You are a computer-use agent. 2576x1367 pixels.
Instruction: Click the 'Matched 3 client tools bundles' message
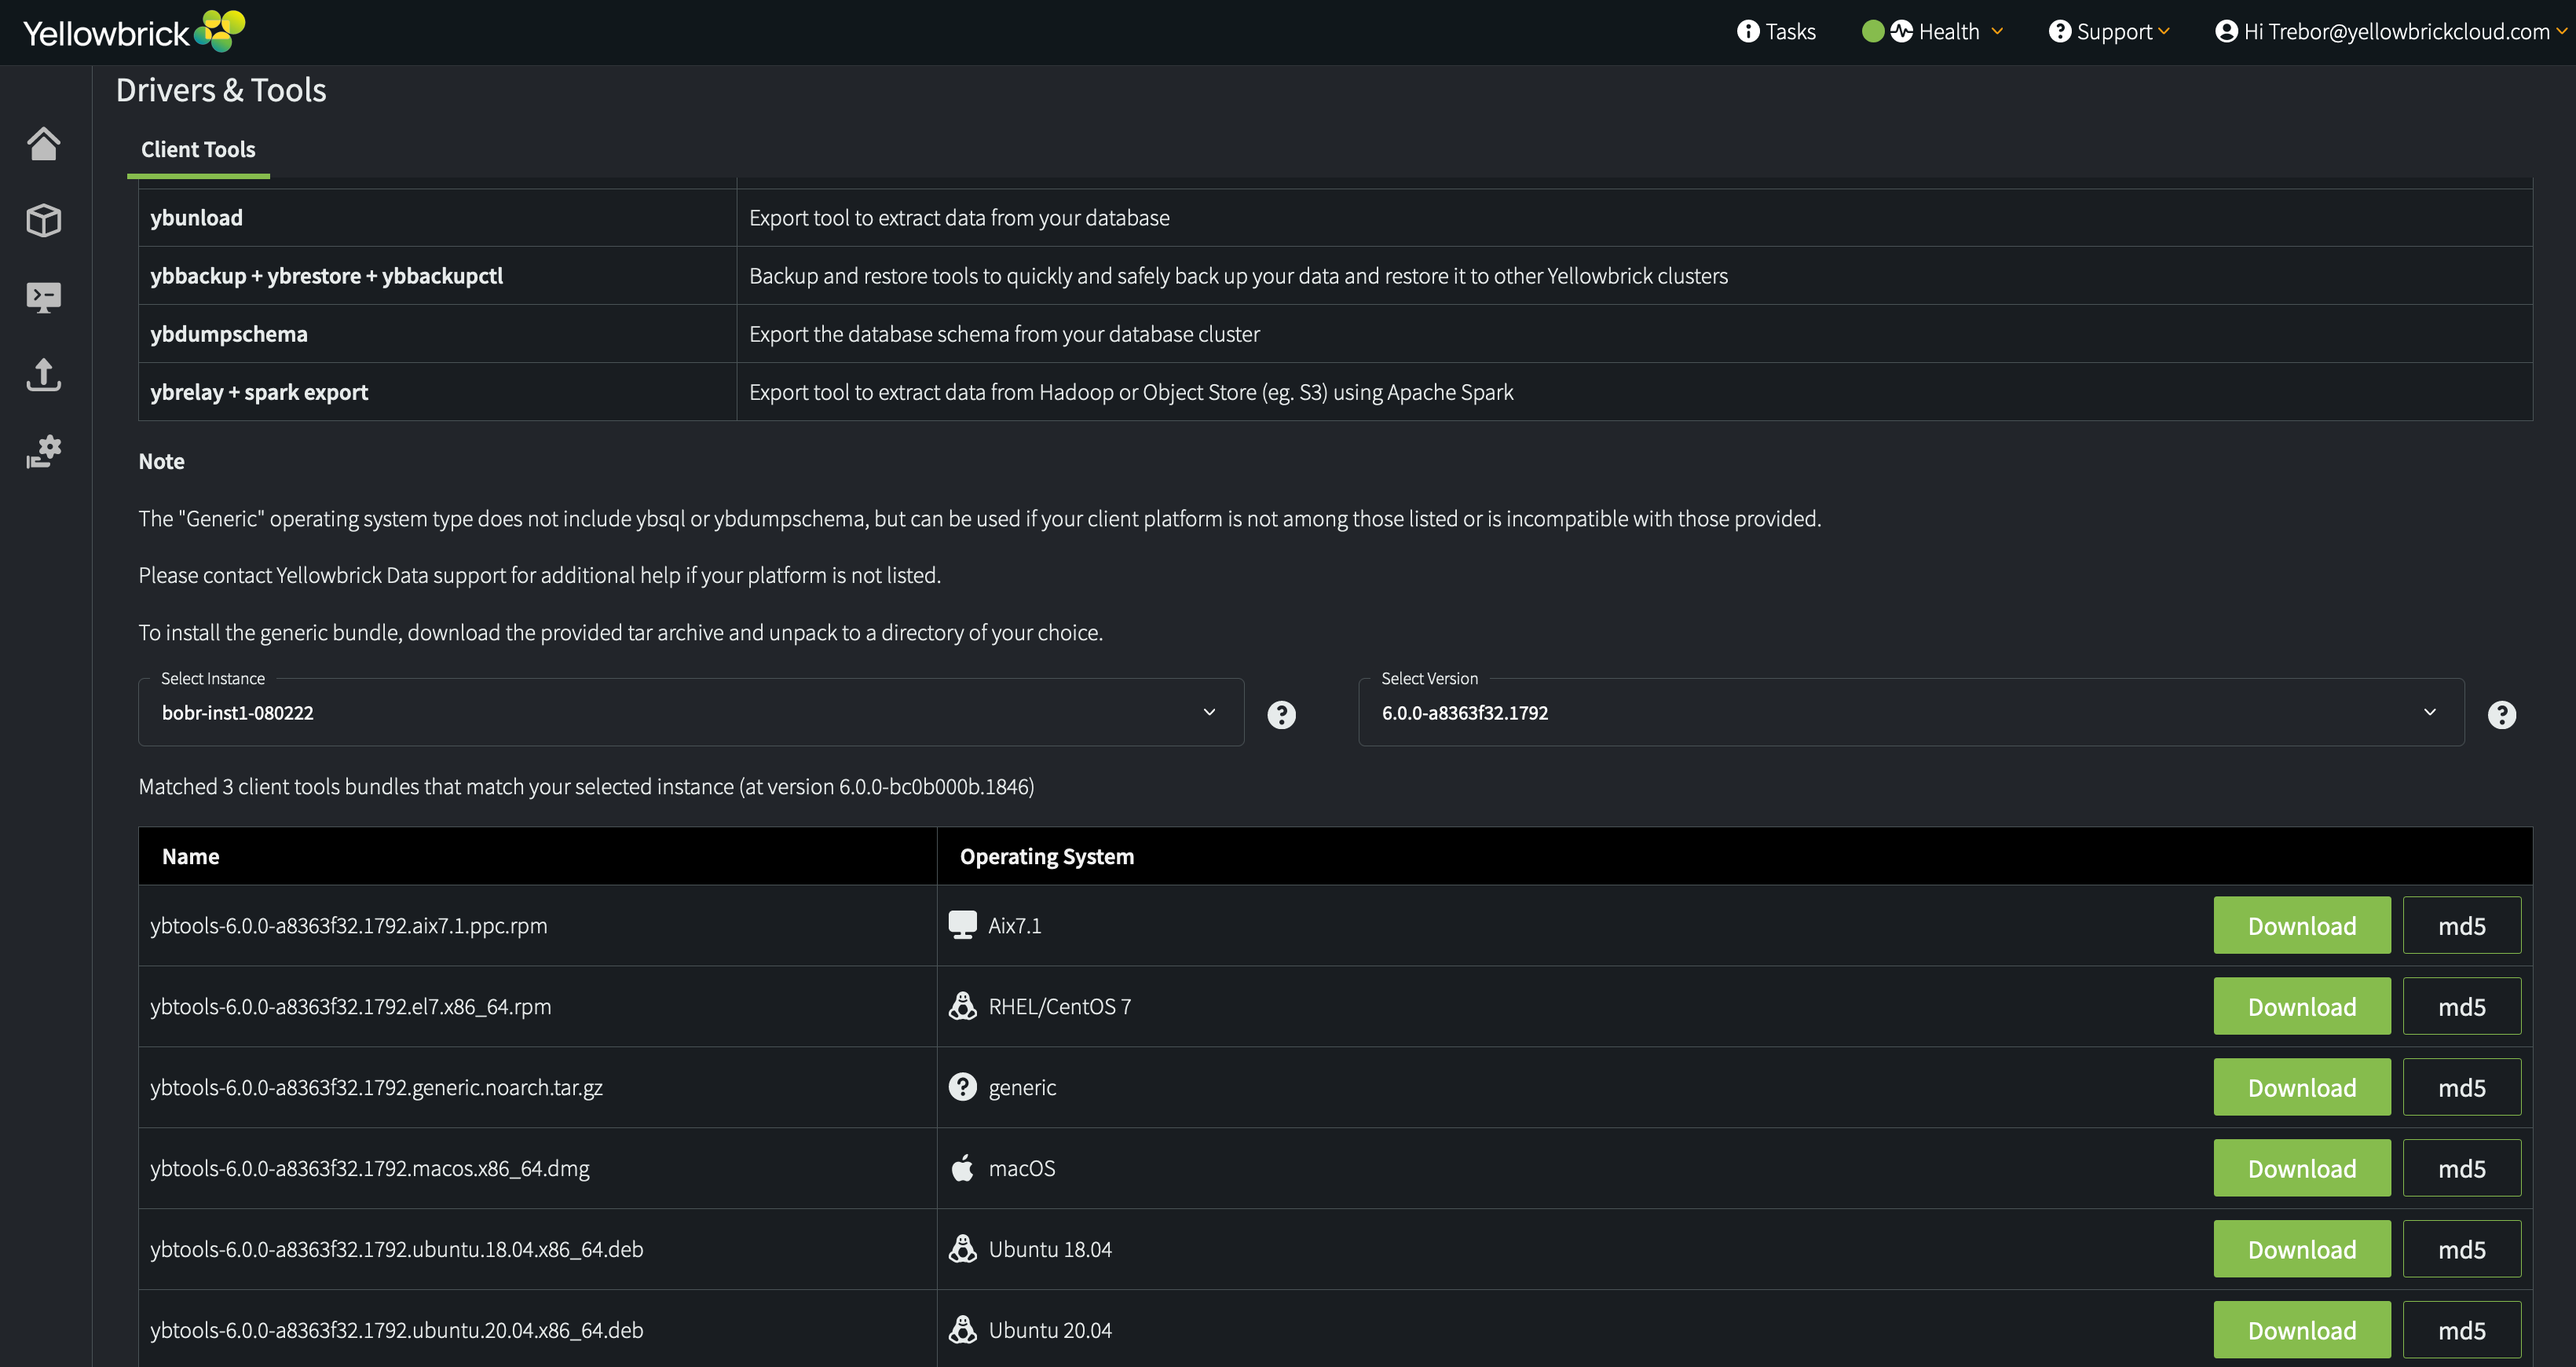pyautogui.click(x=586, y=786)
